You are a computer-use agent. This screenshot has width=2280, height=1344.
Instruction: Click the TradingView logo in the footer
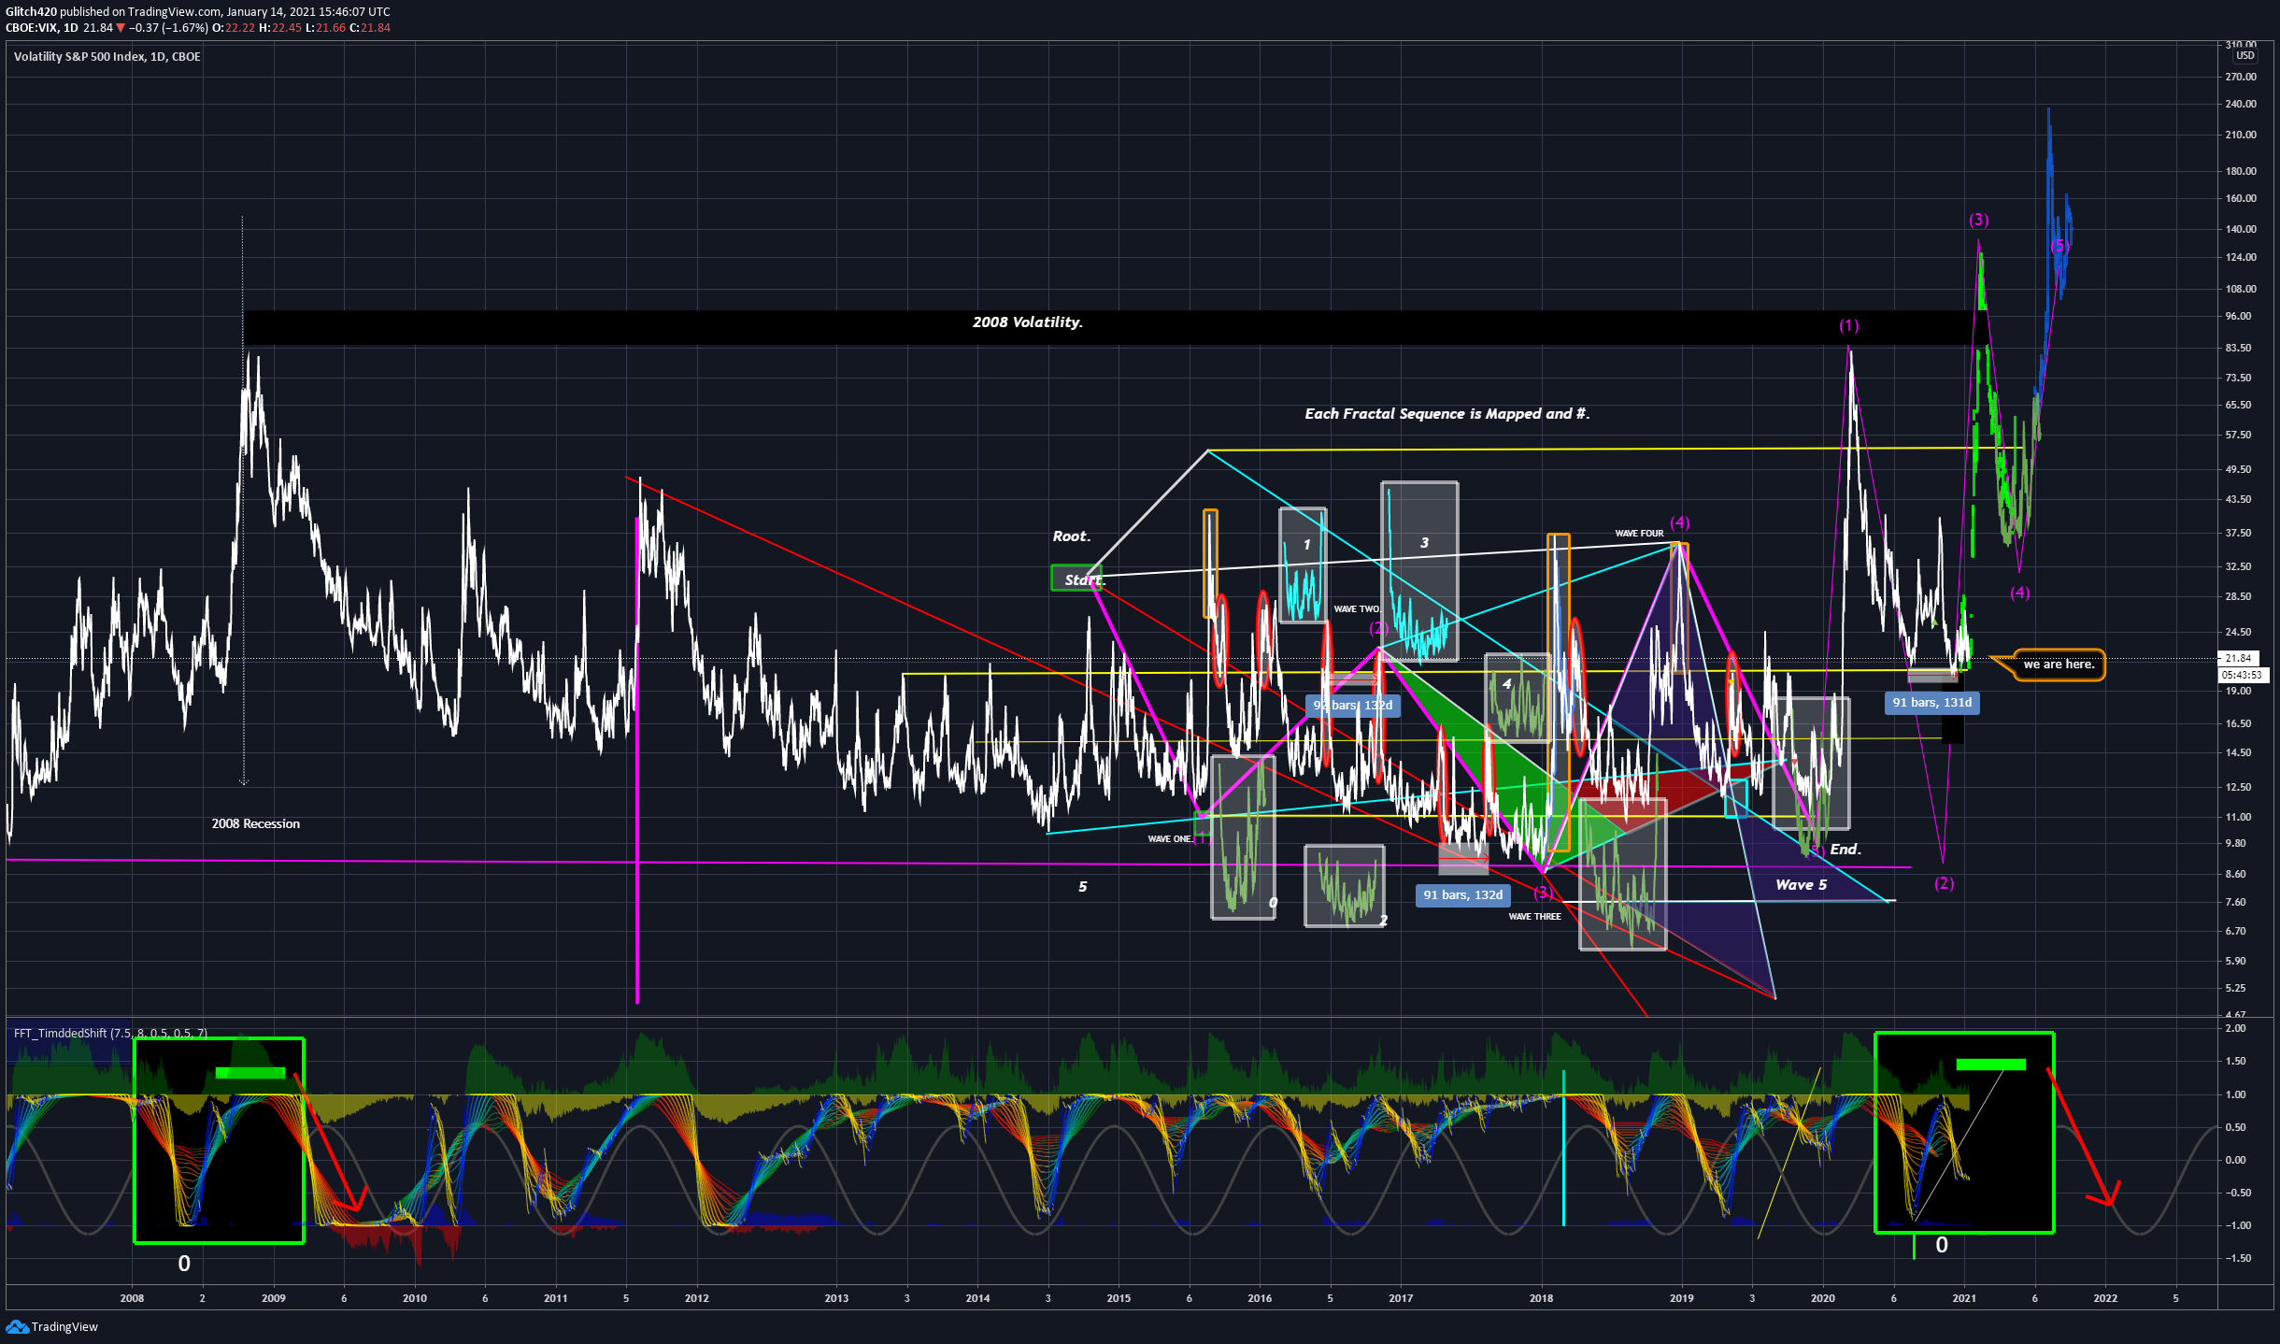[x=51, y=1326]
